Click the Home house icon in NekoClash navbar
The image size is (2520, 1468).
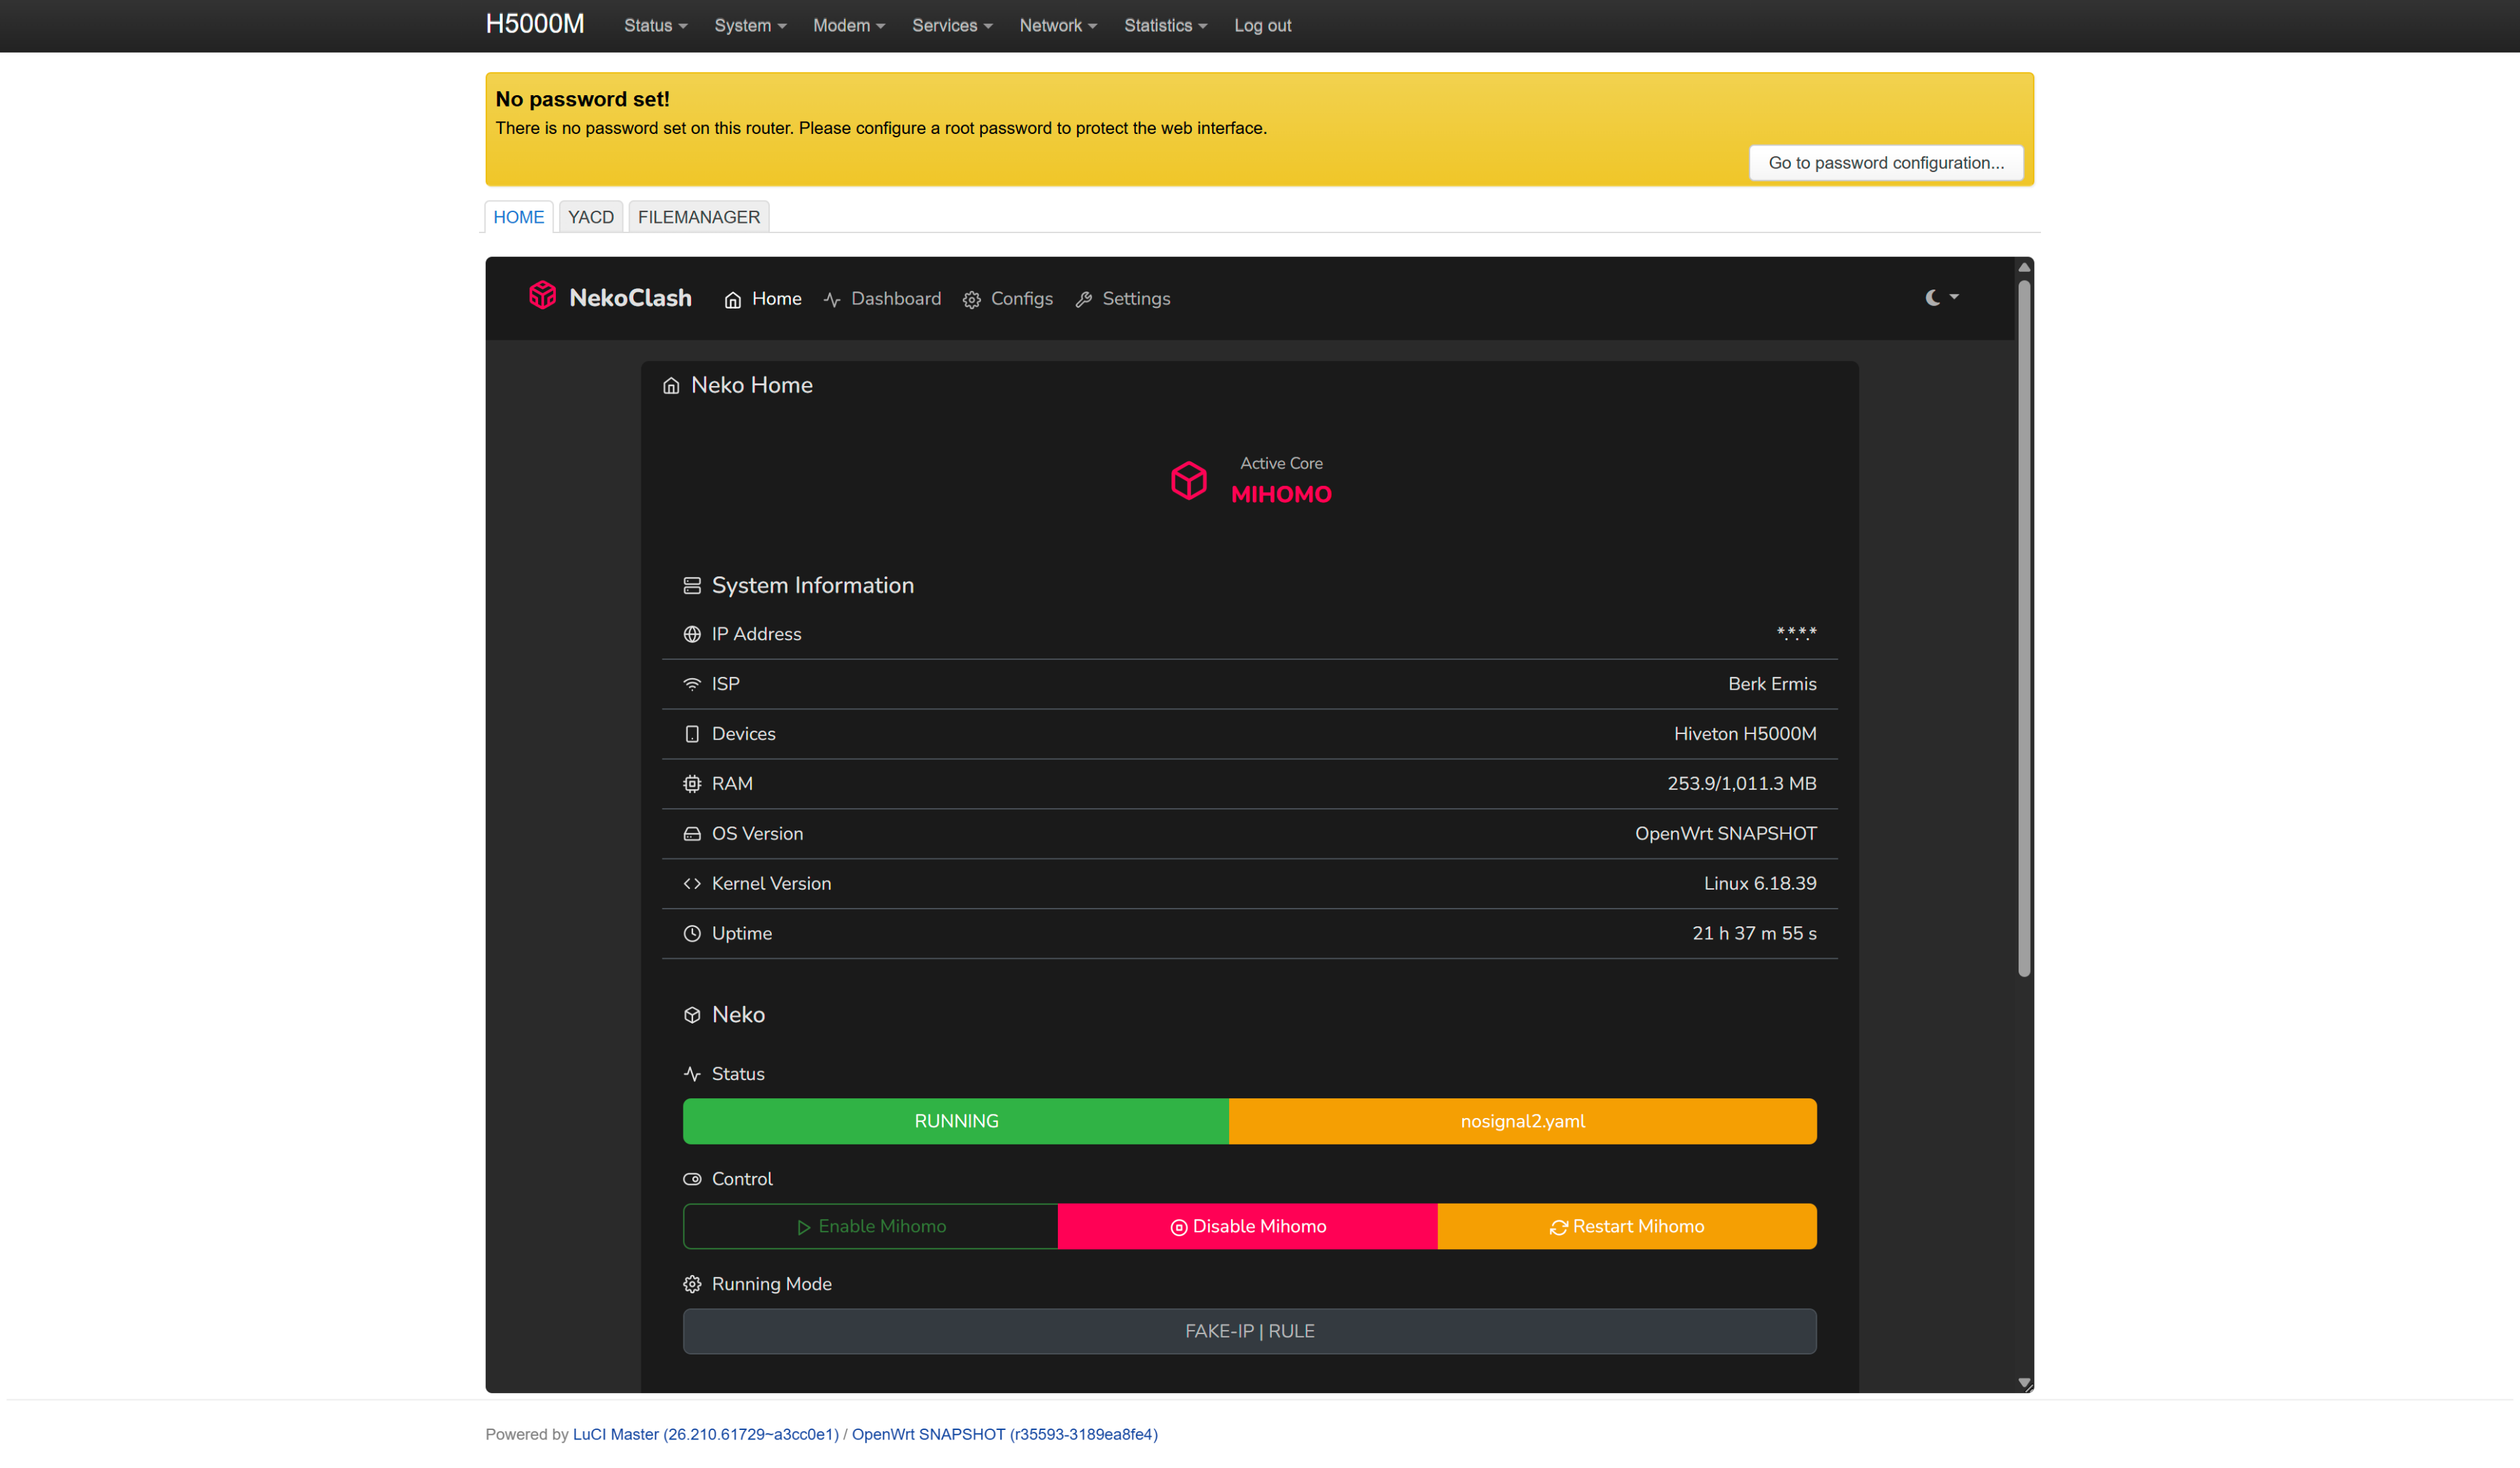pyautogui.click(x=733, y=300)
